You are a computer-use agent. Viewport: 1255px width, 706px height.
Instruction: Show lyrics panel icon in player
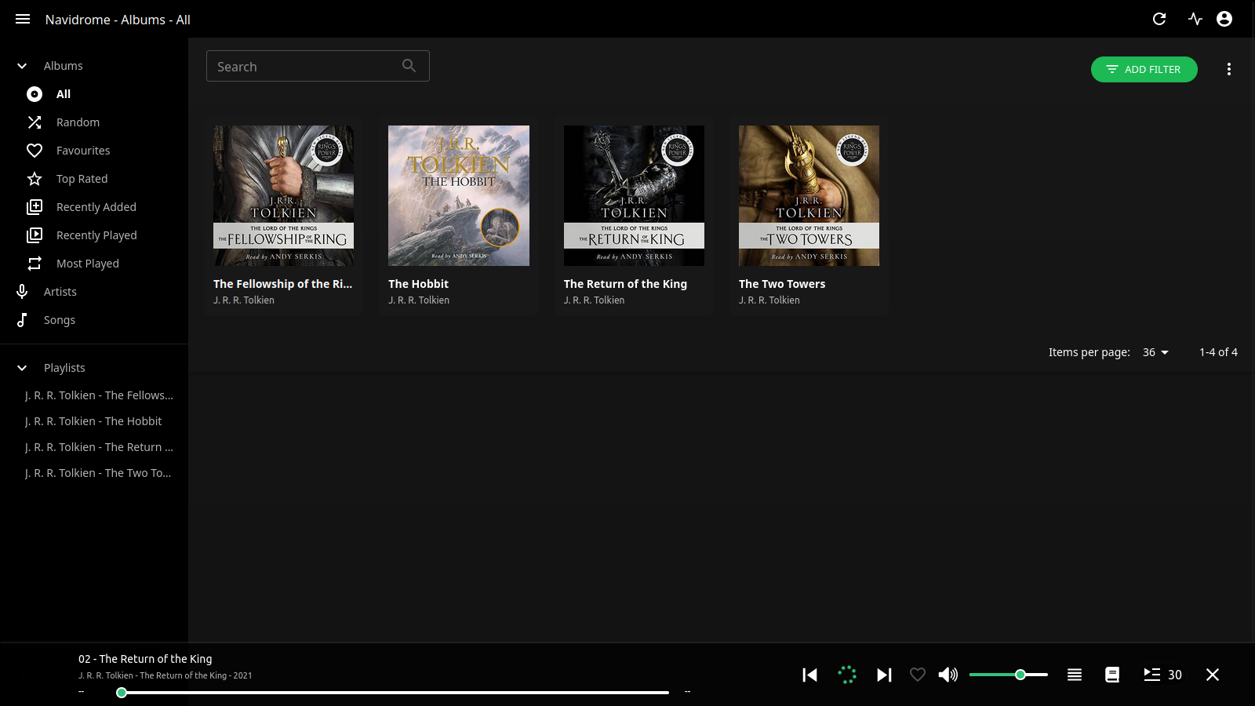(1112, 675)
